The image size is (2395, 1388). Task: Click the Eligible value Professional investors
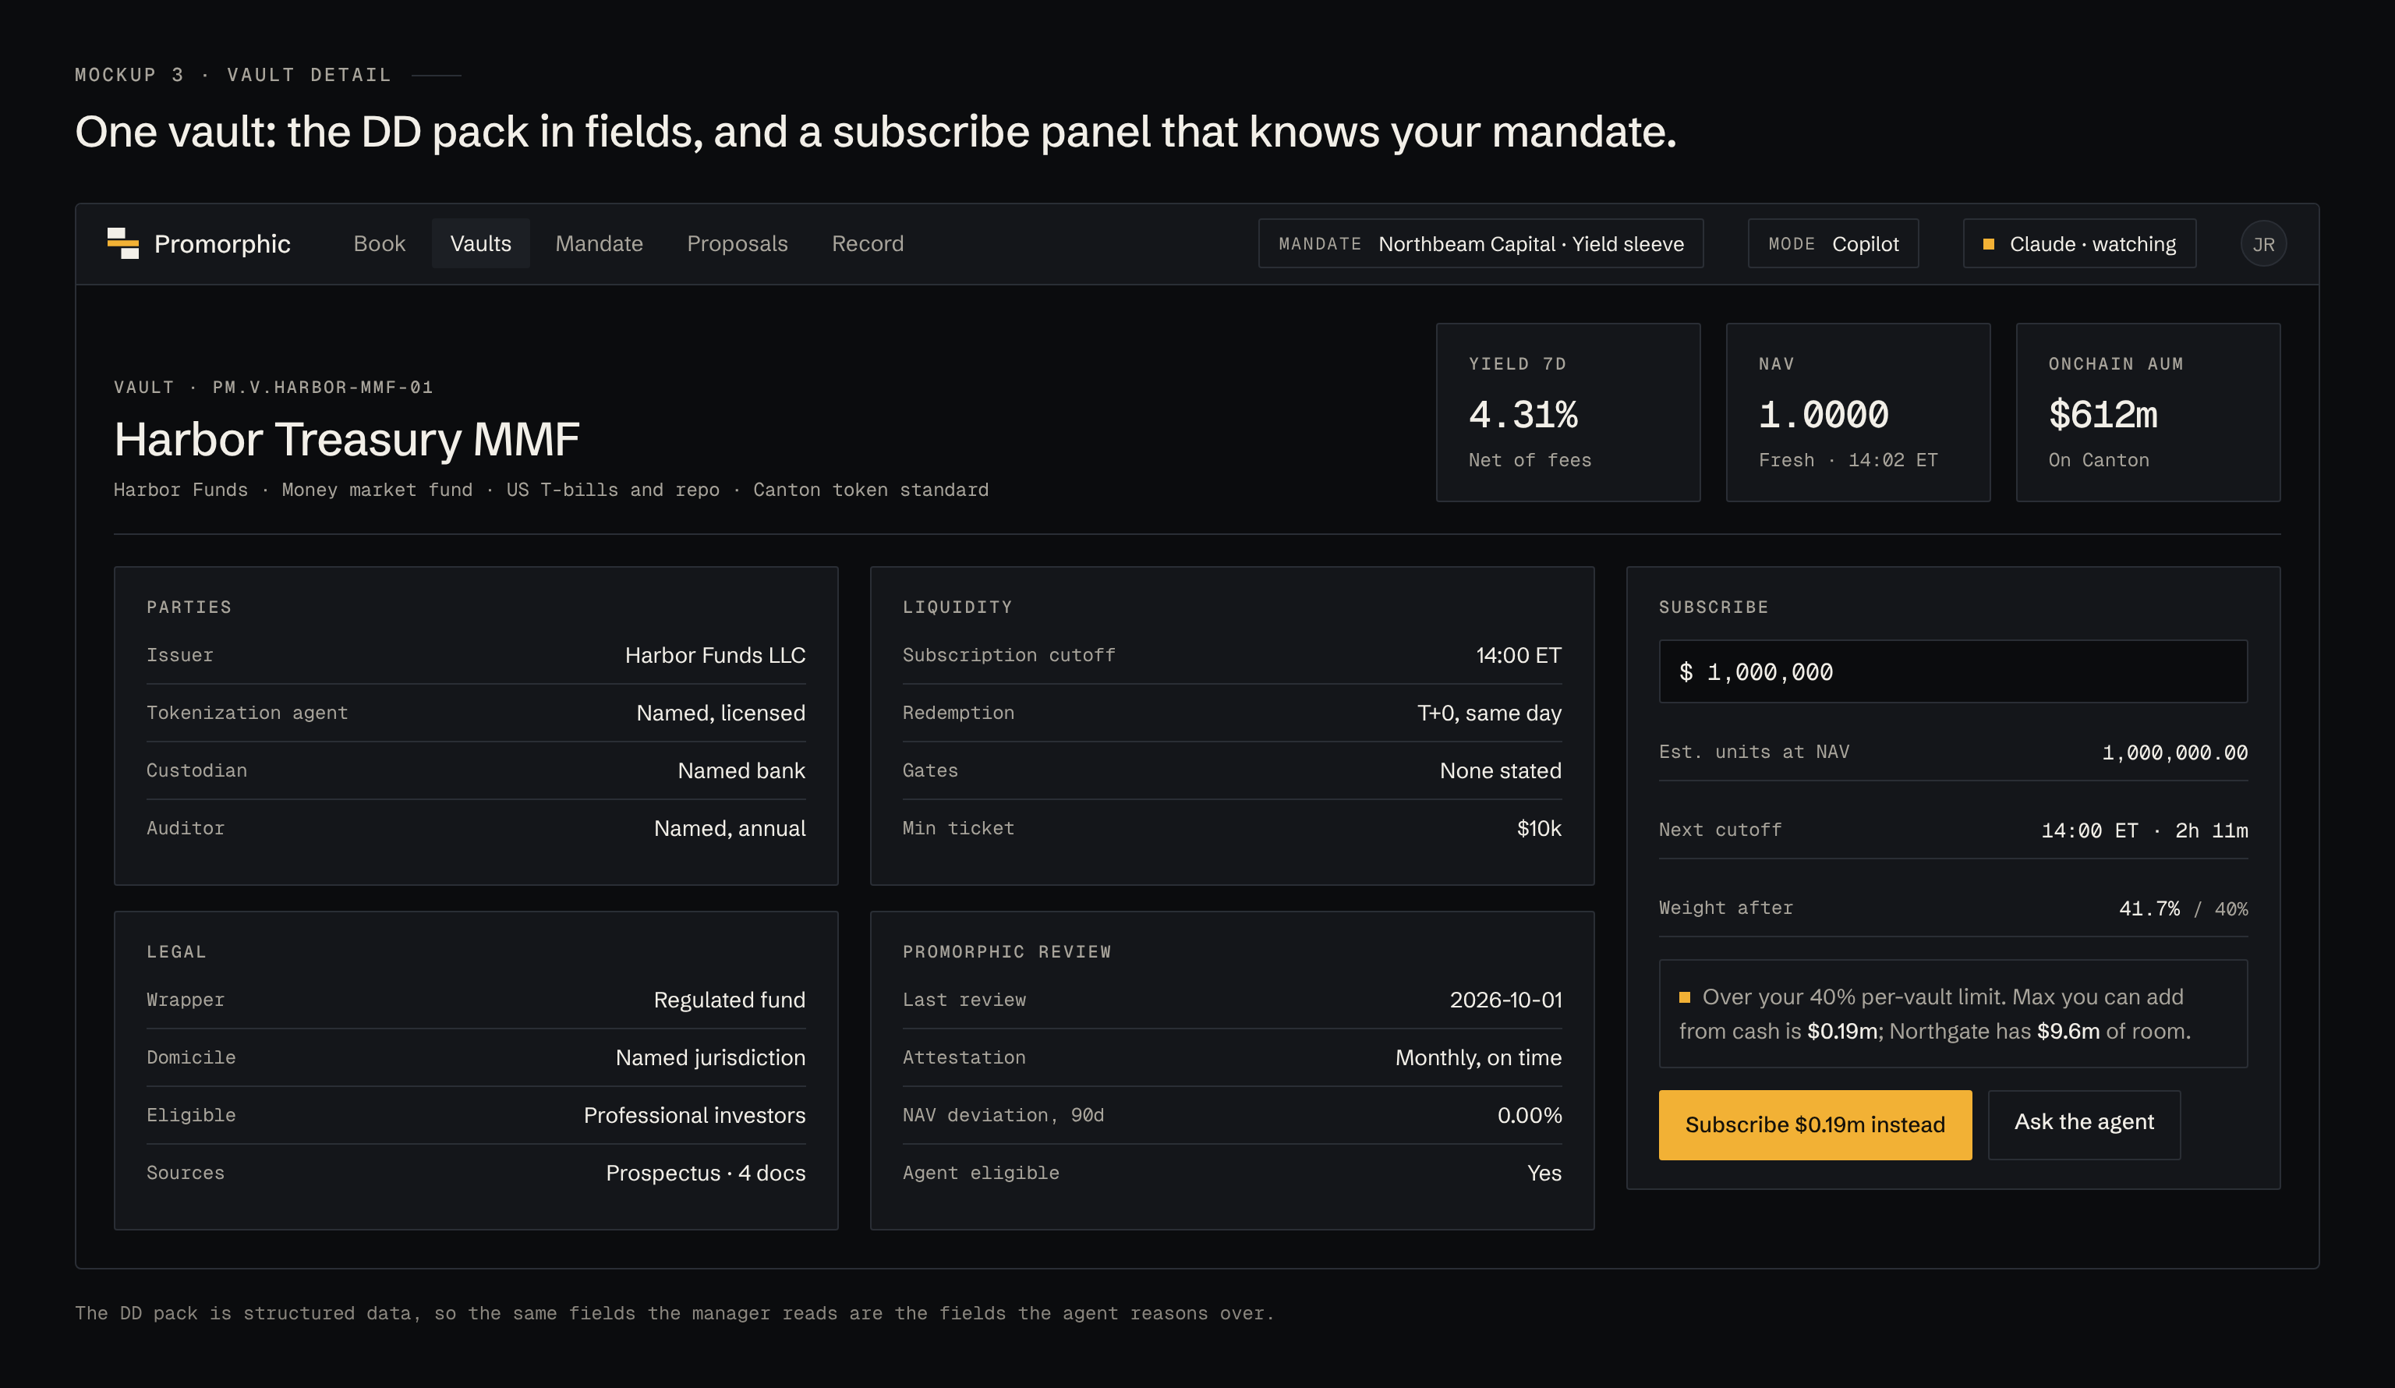click(694, 1115)
